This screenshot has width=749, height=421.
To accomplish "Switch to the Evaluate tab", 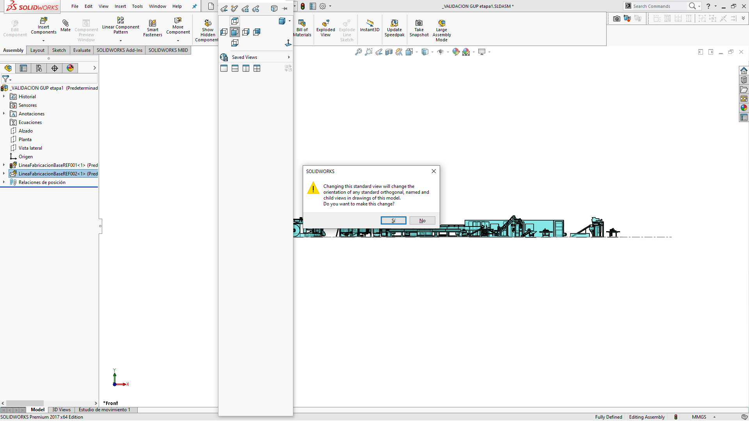I will pos(82,50).
